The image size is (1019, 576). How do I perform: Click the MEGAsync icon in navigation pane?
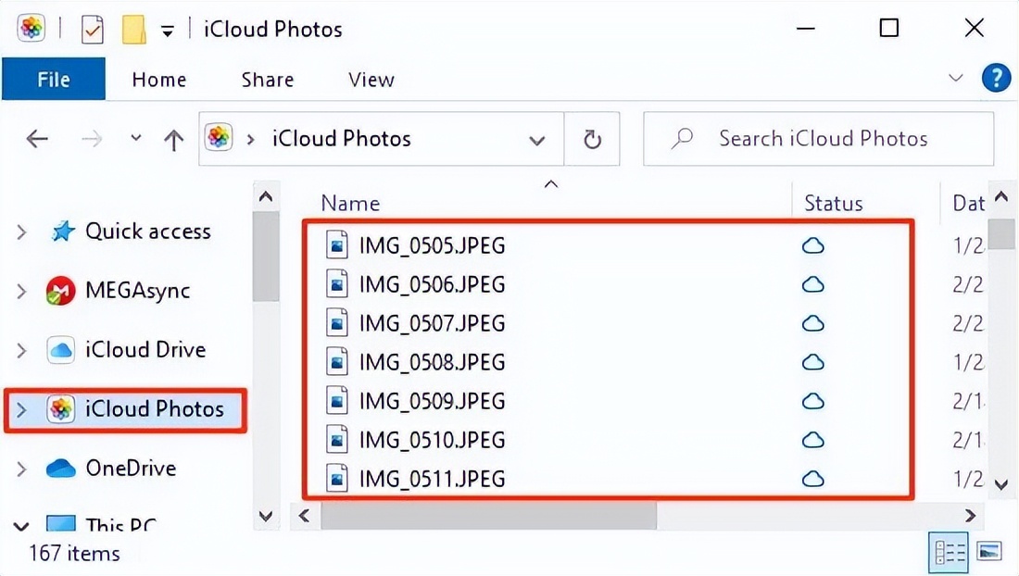(x=61, y=292)
